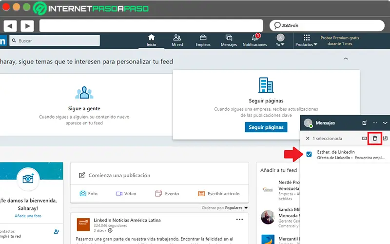Focus the browser address bar
The height and width of the screenshot is (244, 390).
click(x=151, y=26)
